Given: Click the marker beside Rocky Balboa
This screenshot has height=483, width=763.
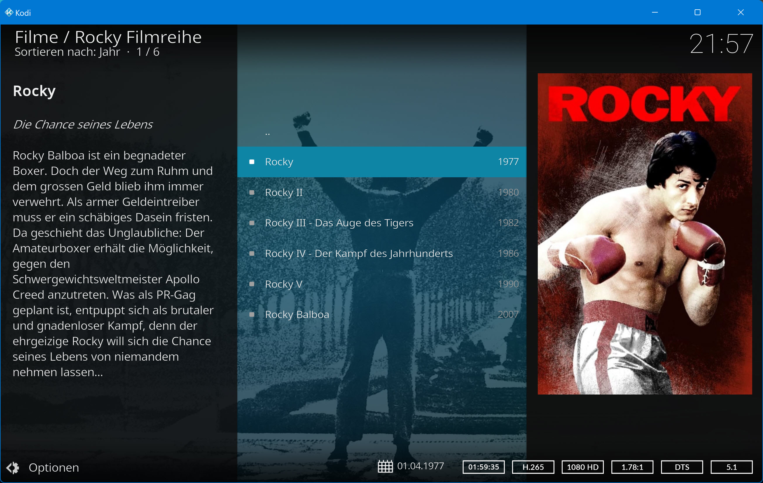Looking at the screenshot, I should [252, 315].
